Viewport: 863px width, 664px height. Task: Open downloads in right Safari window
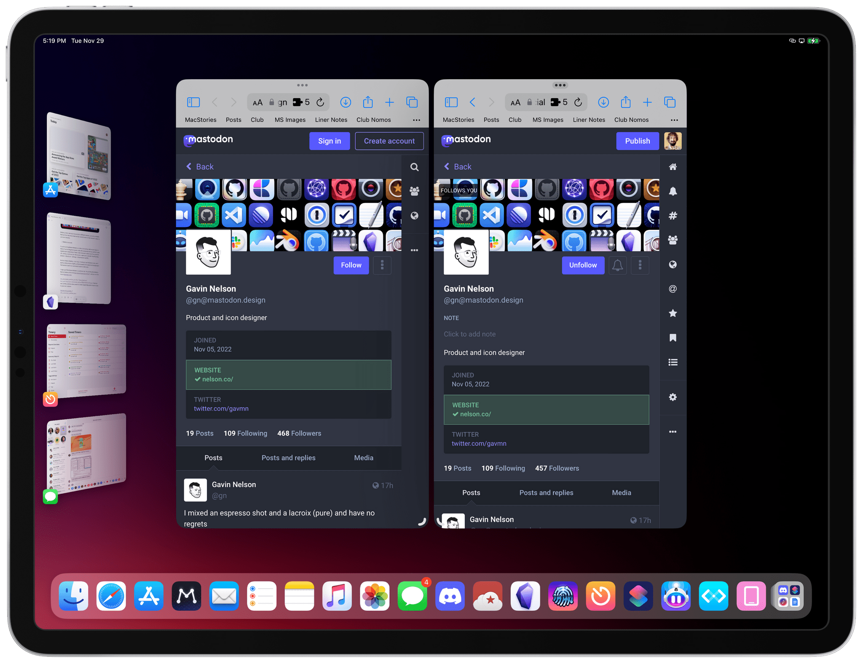603,102
